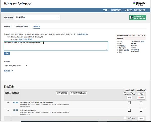Open the 266,359 results link for set #2
Screen dimensions: 151x122
[x=15, y=102]
